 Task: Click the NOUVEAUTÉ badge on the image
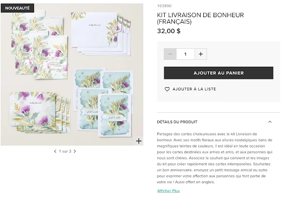(x=17, y=8)
